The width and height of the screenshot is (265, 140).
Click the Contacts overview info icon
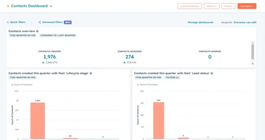(37, 31)
